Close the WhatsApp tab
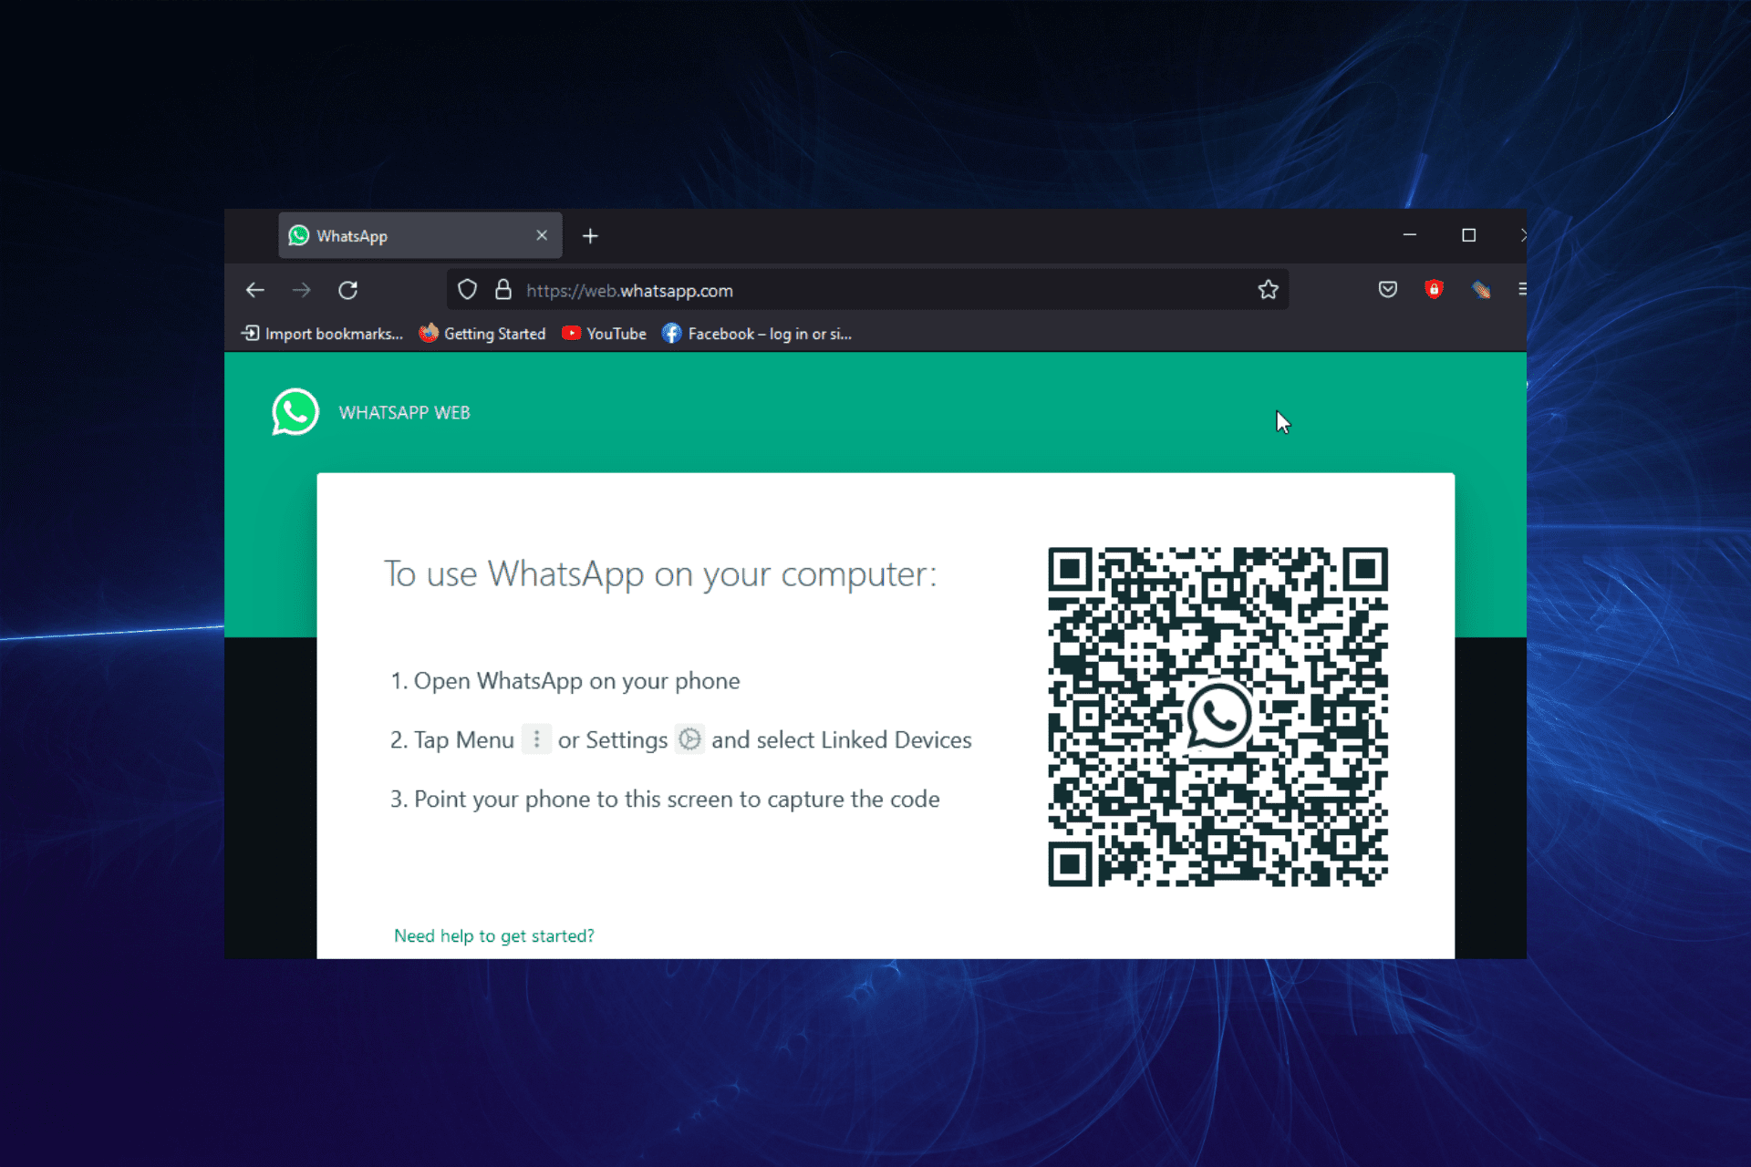The width and height of the screenshot is (1751, 1167). point(542,235)
